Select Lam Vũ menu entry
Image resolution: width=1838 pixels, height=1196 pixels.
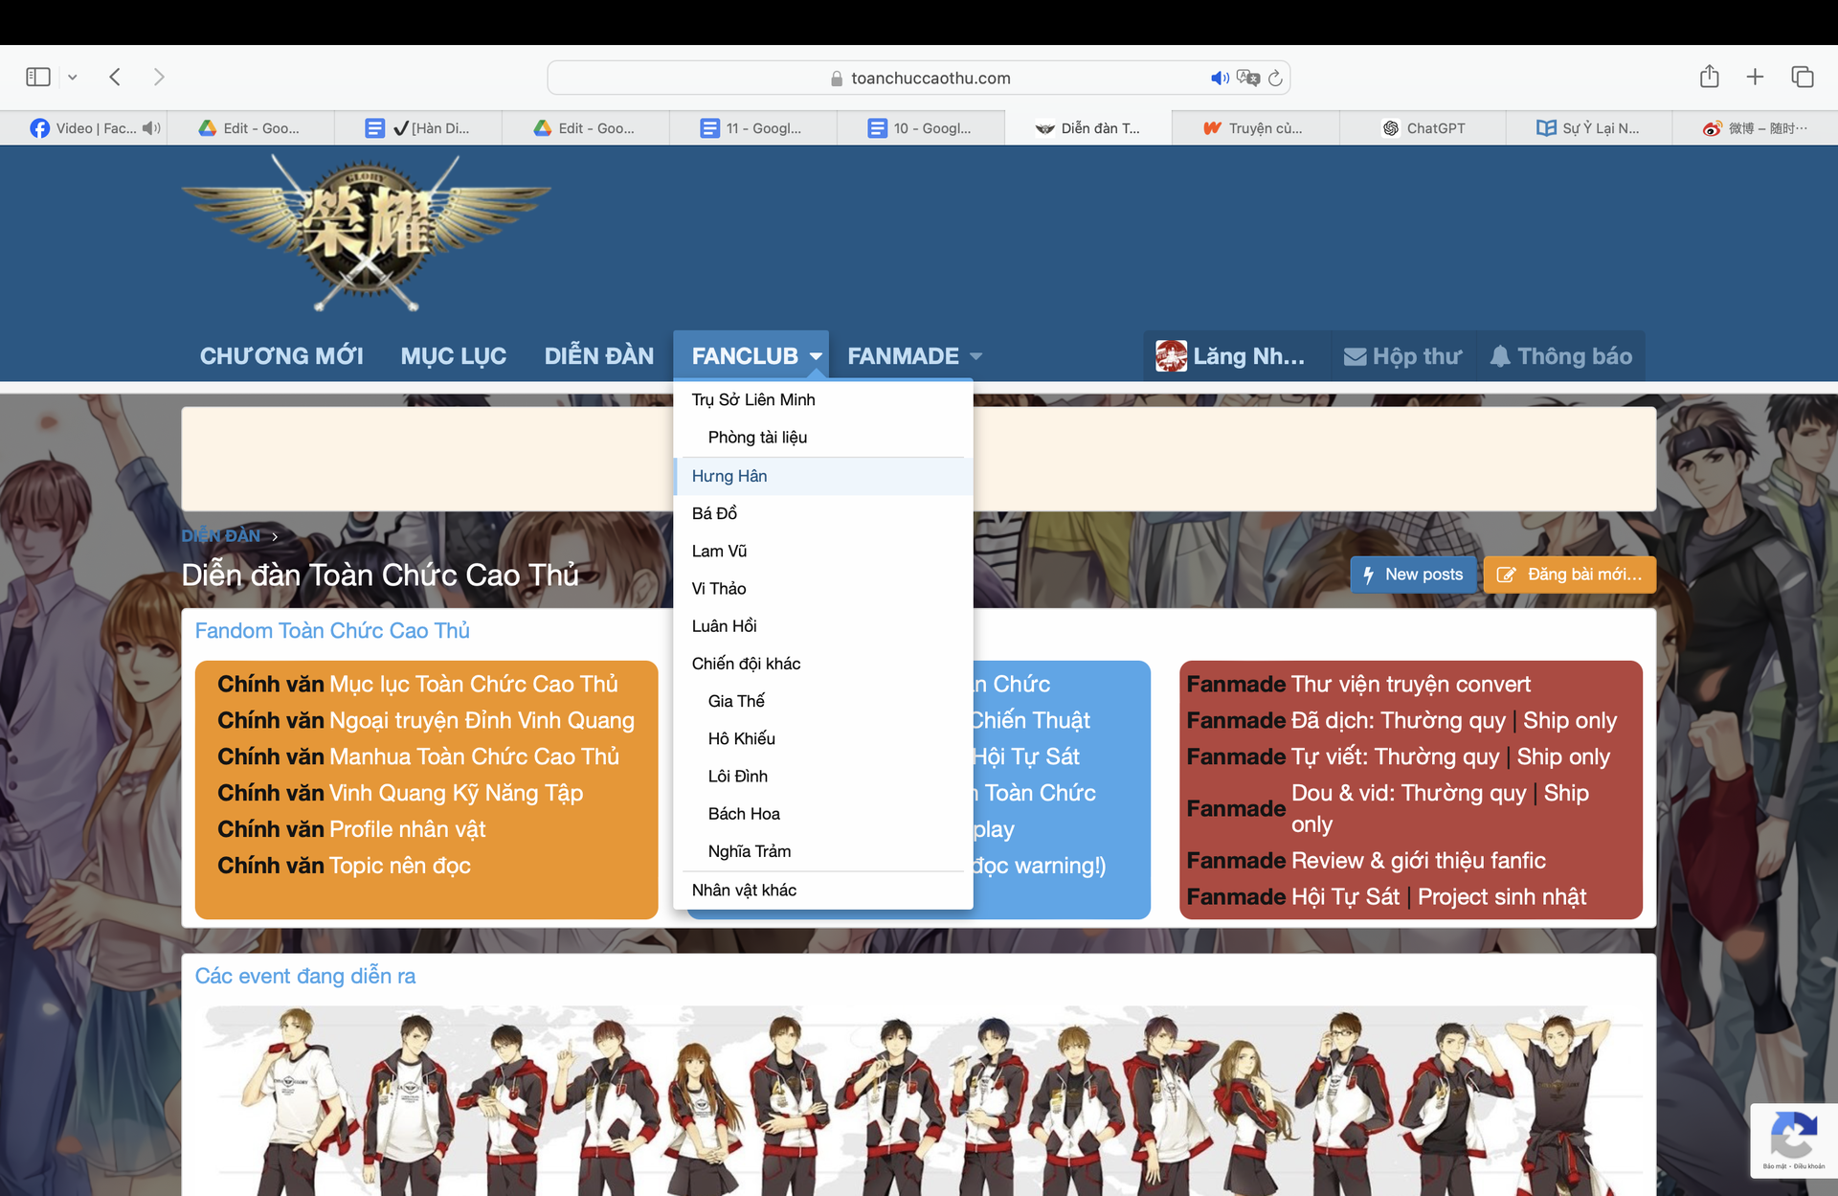(823, 551)
